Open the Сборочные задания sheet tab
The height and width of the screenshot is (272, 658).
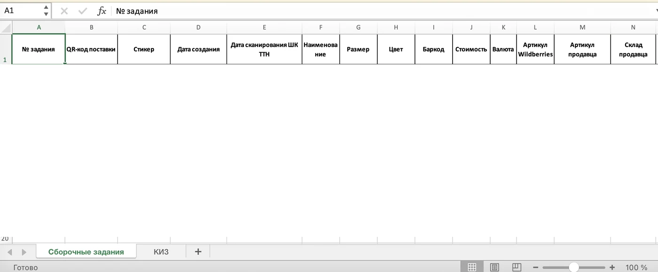[86, 252]
